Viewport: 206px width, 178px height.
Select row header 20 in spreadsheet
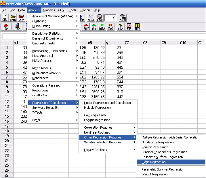[7, 141]
